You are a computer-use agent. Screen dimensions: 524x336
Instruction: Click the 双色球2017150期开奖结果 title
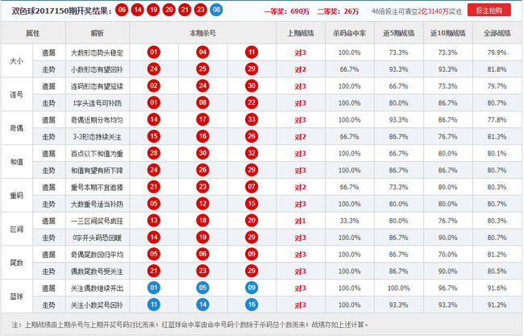[x=61, y=11]
